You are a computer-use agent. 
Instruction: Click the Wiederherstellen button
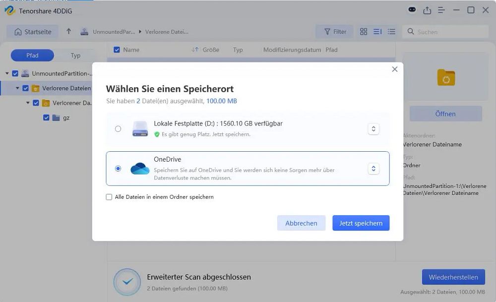pyautogui.click(x=453, y=277)
